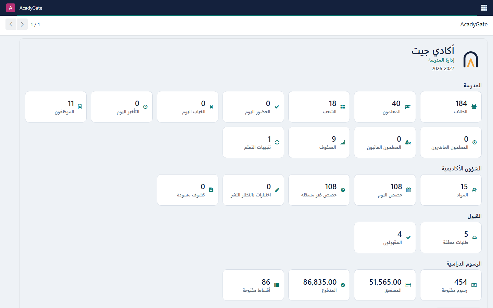Viewport: 493px width, 308px height.
Task: Click inbox icon on طلبات معلّقة card
Action: click(475, 238)
